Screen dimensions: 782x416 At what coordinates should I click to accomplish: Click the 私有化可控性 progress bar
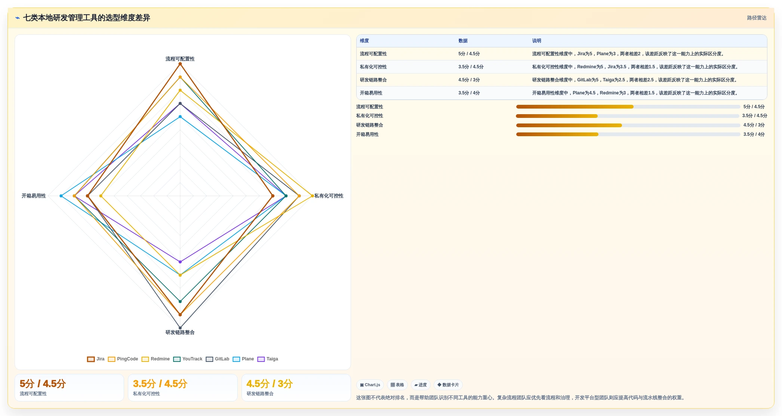[628, 116]
